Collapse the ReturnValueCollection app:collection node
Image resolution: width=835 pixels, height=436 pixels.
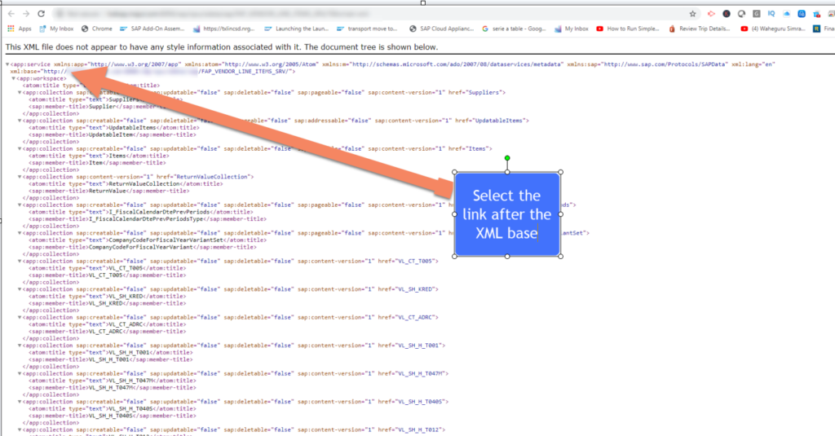point(20,177)
